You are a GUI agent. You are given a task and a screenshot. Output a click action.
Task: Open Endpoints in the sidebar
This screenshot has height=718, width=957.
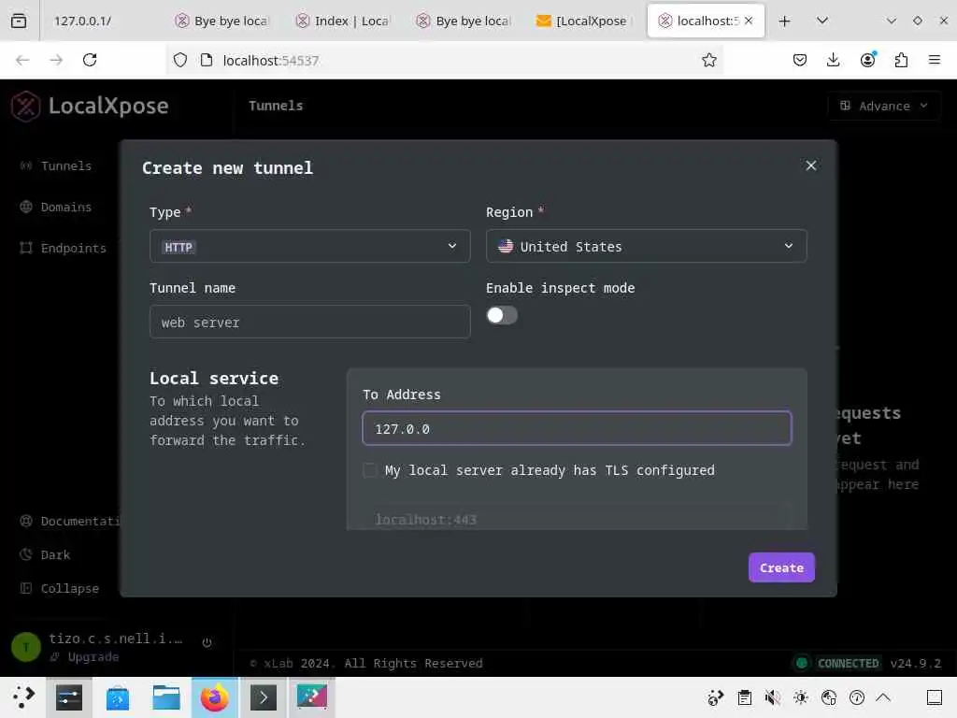pyautogui.click(x=63, y=248)
